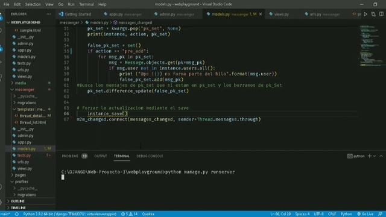Open thread_detail html file

(x=31, y=116)
